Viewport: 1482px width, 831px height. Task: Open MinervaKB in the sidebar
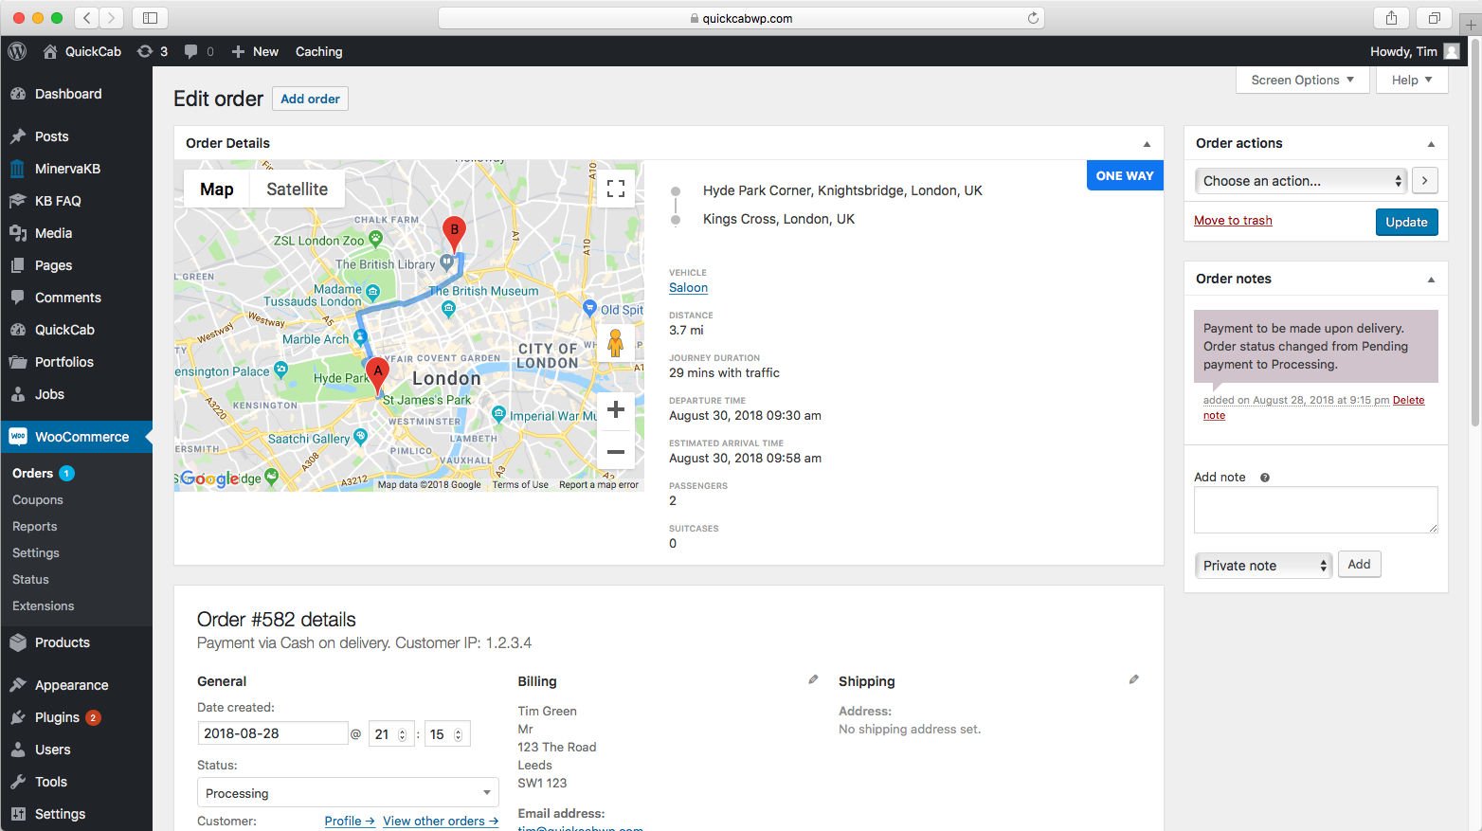pyautogui.click(x=76, y=169)
